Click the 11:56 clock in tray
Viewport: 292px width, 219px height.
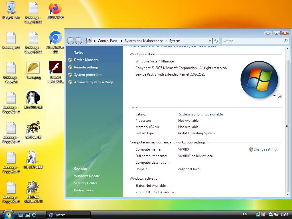click(x=284, y=215)
